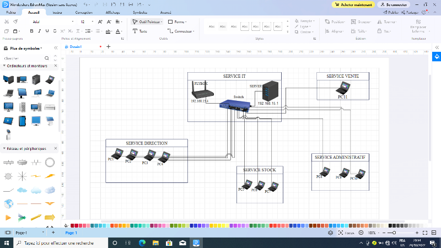Image resolution: width=441 pixels, height=248 pixels.
Task: Collapse the Ordinateurs et moniteurs section
Action: pos(4,66)
